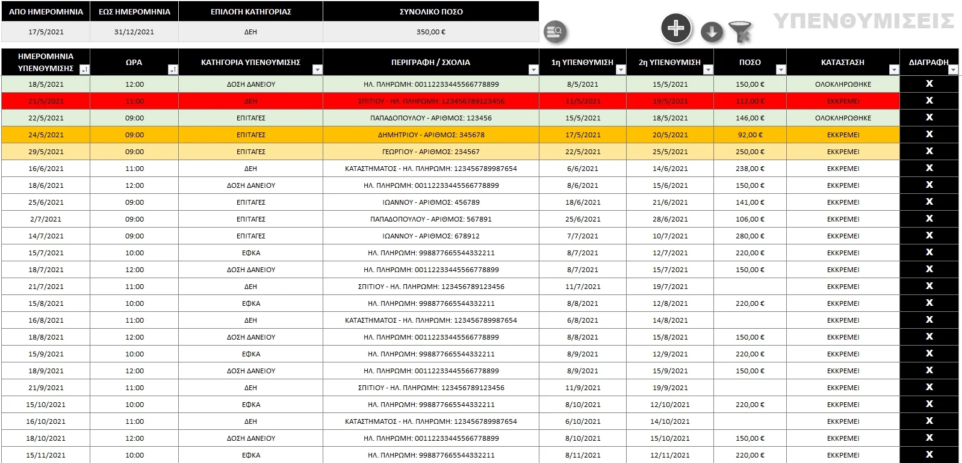The image size is (962, 463).
Task: Open ΚΑΤΗΓΟΡΙΑ ΥΠΕΝΘΥΜΙΣΗΣ column filter dropdown
Action: pyautogui.click(x=317, y=70)
